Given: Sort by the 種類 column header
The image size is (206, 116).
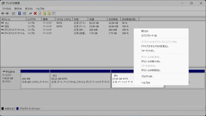Looking at the screenshot, I should (48, 19).
